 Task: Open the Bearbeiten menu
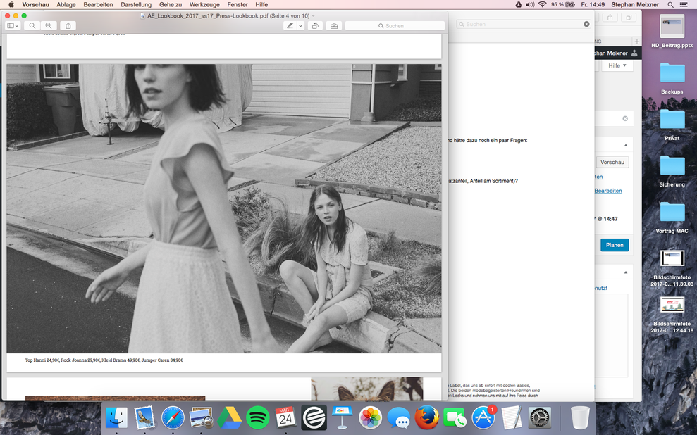click(98, 4)
